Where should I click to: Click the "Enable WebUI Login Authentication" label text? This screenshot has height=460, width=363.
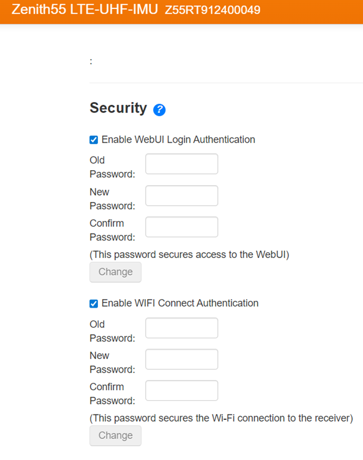(x=178, y=140)
